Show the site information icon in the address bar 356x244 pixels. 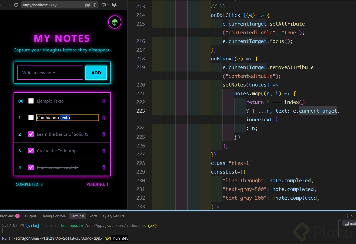click(x=95, y=5)
